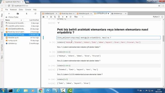Open scientific-python-lectur folder
The width and height of the screenshot is (165, 93).
[22, 26]
